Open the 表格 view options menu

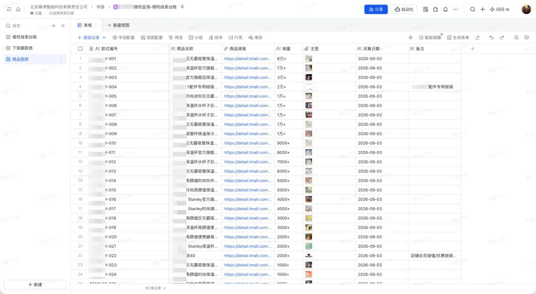click(96, 25)
